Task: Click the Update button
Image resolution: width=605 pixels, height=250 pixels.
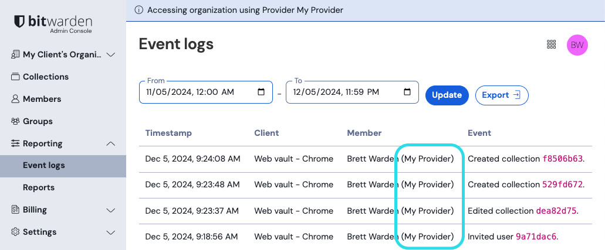Action: [447, 95]
